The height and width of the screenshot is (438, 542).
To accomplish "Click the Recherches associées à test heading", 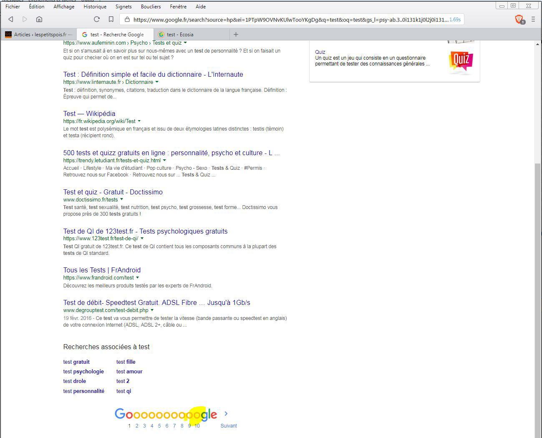I will 106,347.
